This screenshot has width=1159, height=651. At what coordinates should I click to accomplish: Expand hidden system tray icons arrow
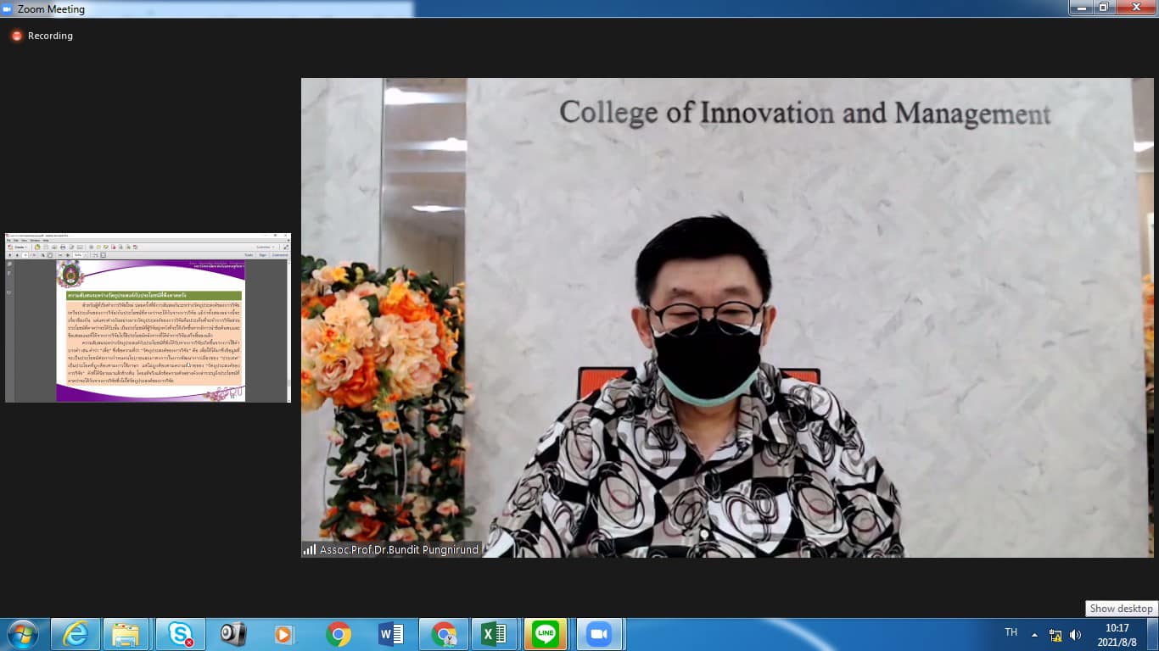[1034, 634]
